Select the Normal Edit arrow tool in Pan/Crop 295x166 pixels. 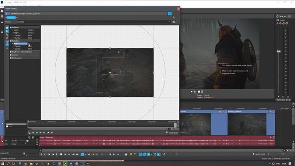coord(7,31)
